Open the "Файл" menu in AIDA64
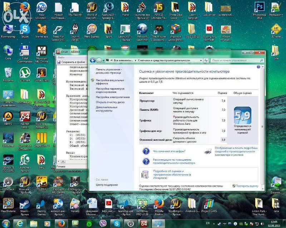Image resolution: width=286 pixels, height=228 pixels. coord(61,57)
